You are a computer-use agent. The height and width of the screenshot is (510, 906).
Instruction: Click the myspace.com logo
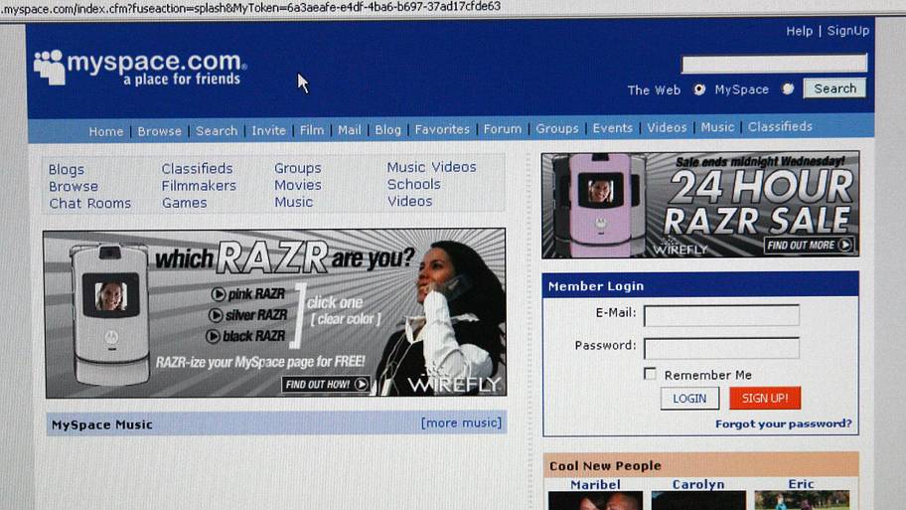[140, 68]
